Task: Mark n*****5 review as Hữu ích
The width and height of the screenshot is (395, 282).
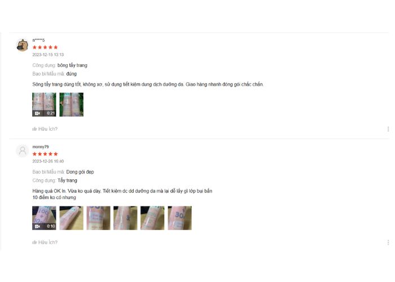Action: point(45,129)
